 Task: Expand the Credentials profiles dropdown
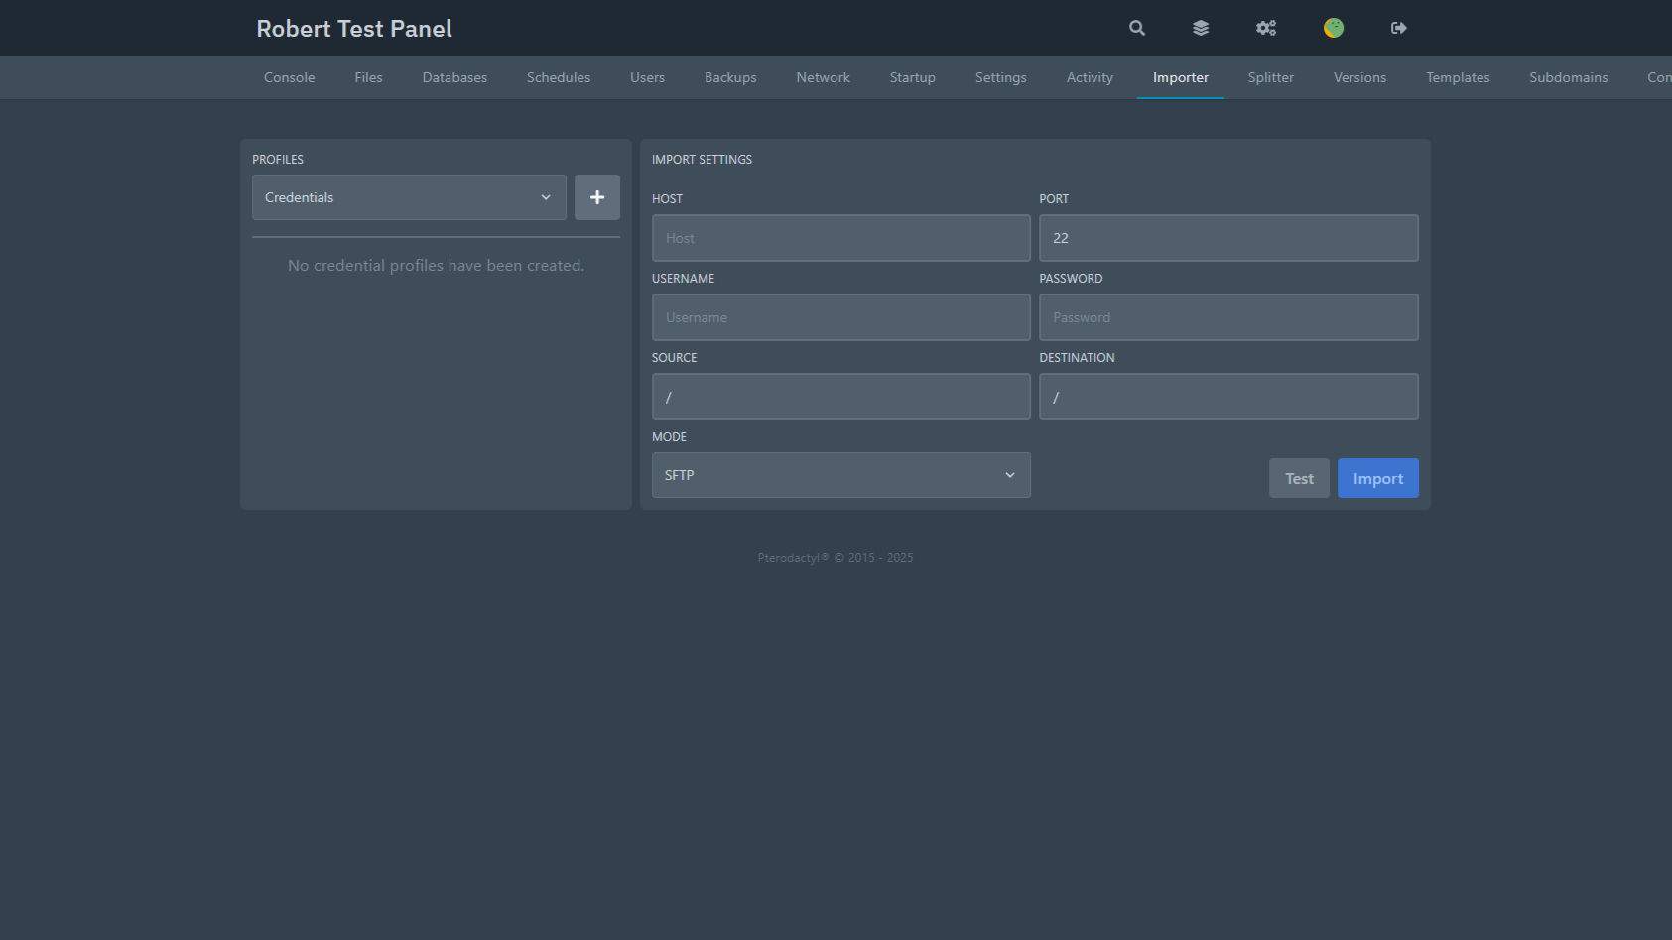click(409, 197)
